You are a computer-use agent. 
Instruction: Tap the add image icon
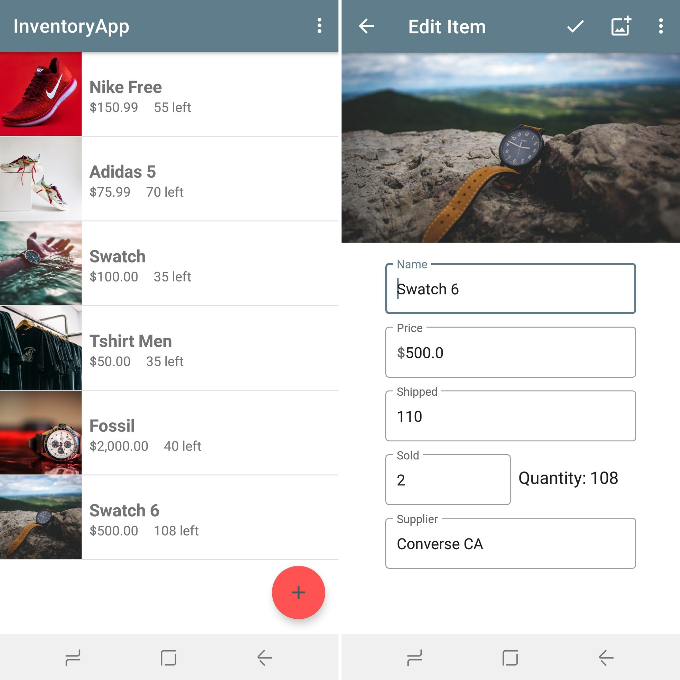coord(621,26)
